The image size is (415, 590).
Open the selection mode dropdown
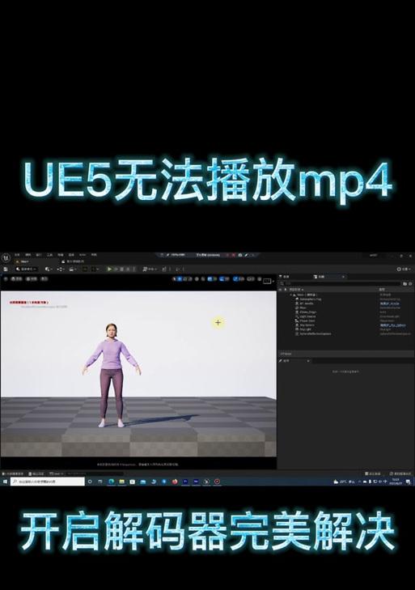27,269
